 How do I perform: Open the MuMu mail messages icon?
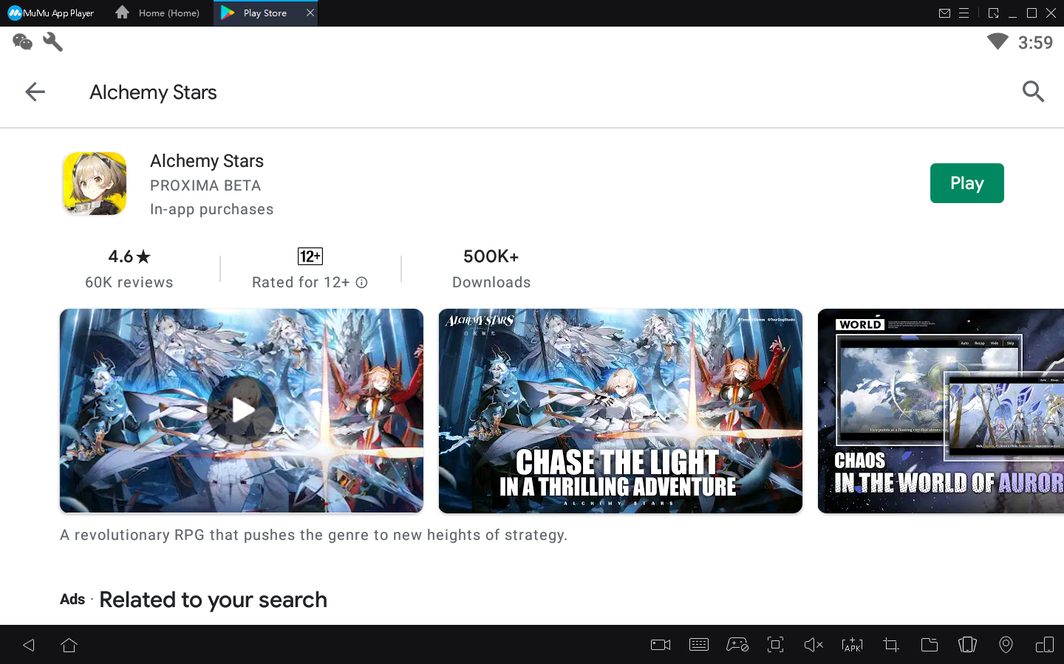pyautogui.click(x=944, y=13)
